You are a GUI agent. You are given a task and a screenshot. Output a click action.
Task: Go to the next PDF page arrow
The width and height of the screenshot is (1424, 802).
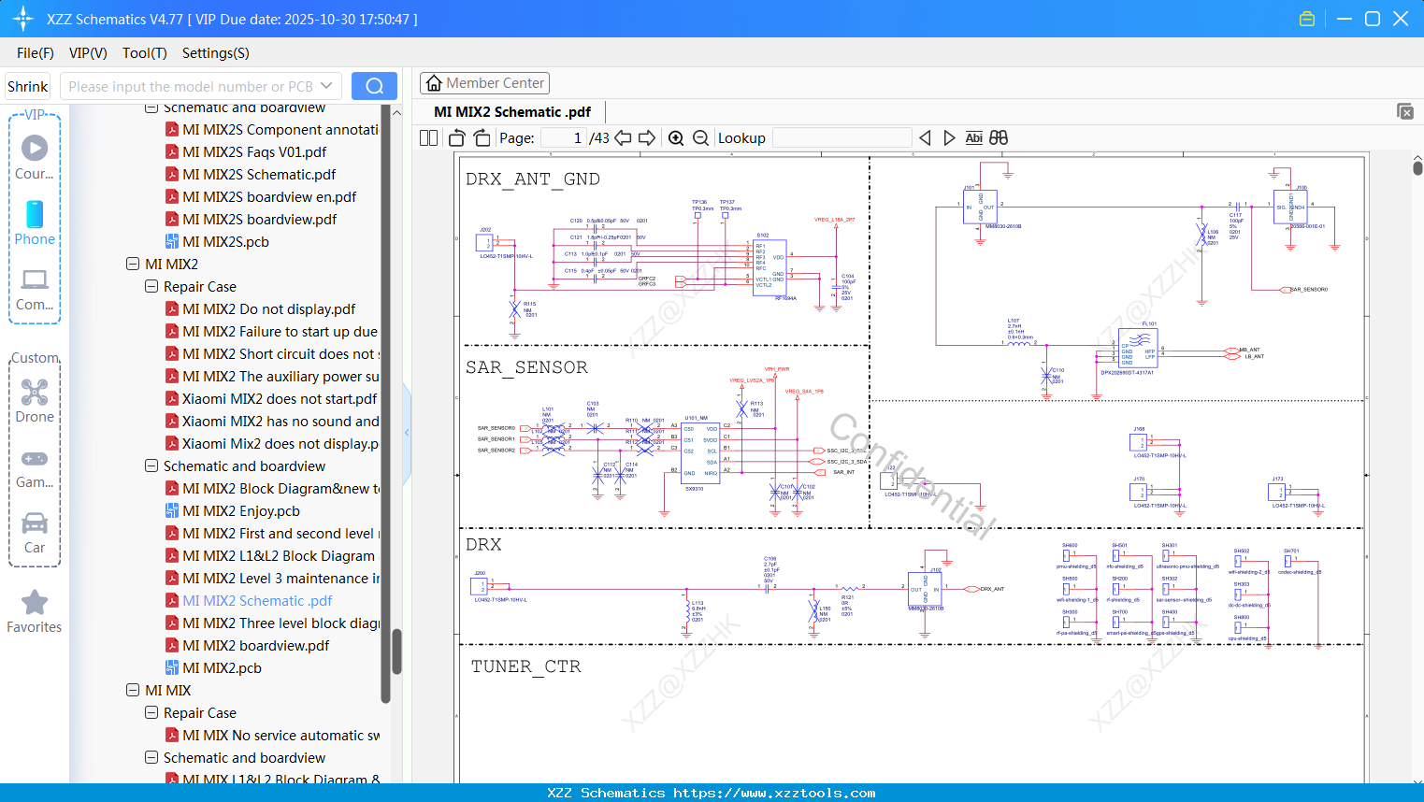[647, 138]
